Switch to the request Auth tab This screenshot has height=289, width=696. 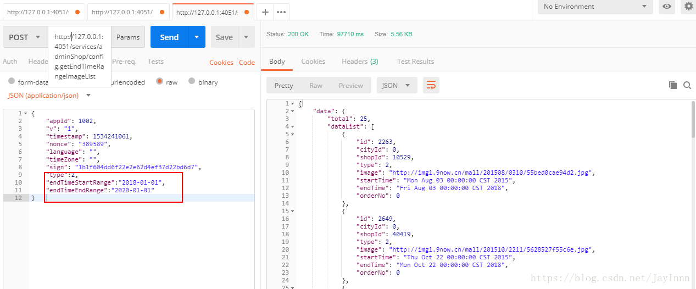point(10,62)
